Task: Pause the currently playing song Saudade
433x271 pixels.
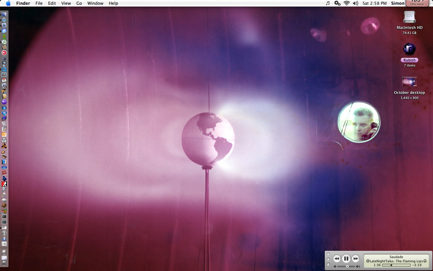Action: [x=346, y=258]
